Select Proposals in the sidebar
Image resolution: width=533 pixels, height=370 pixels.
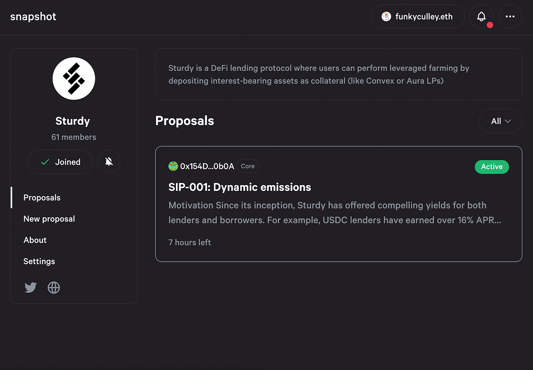(x=42, y=198)
